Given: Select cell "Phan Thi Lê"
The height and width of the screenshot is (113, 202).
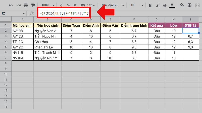Looking at the screenshot, I should pos(47,47).
